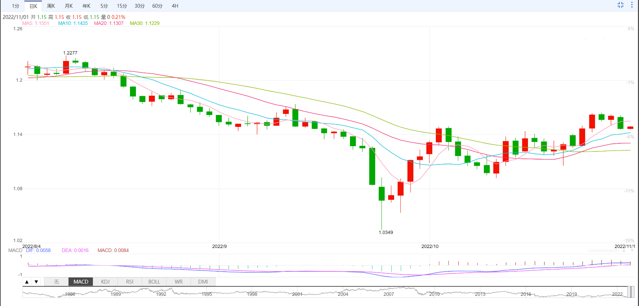This screenshot has width=639, height=306.
Task: Grab the left handle of the range slider
Action: (x=629, y=292)
